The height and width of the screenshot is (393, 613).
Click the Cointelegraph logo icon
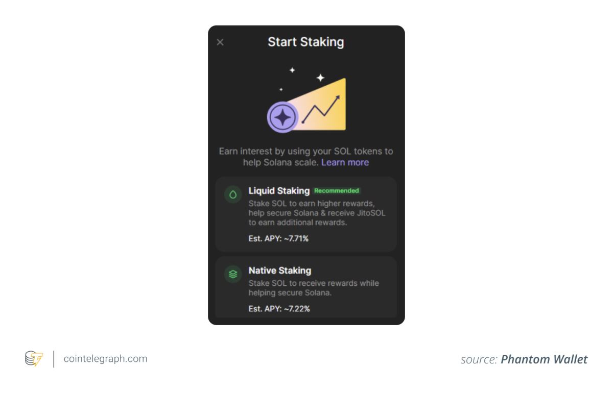[33, 359]
